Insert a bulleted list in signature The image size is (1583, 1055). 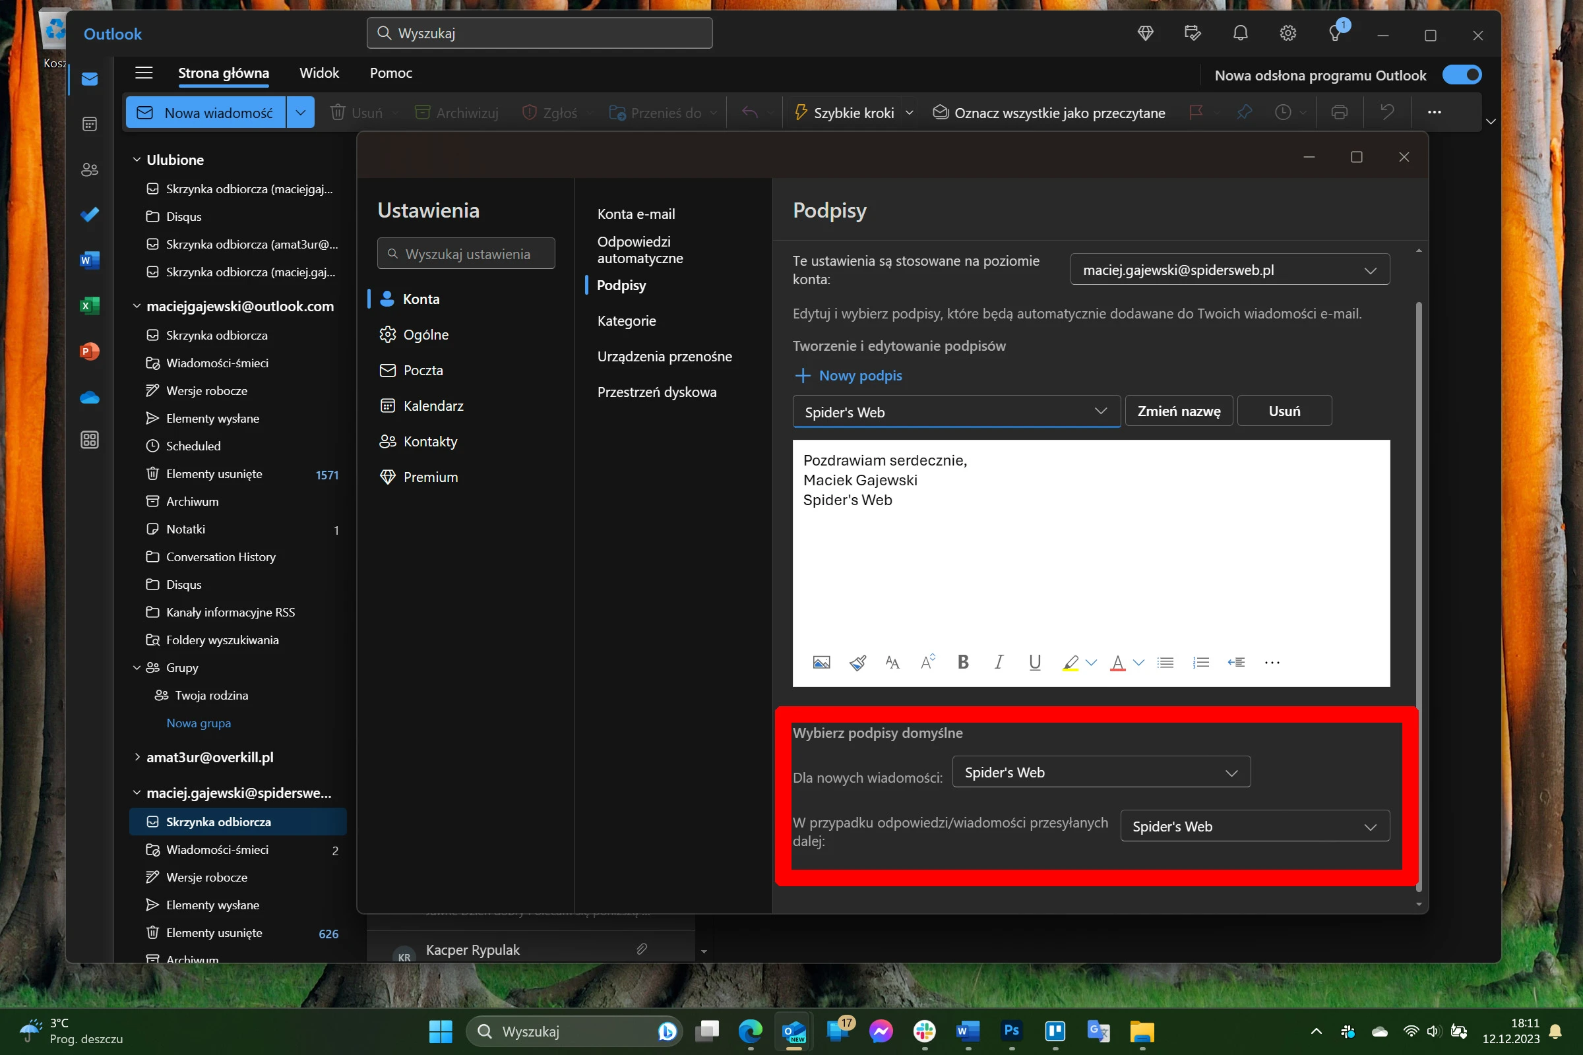(1165, 663)
